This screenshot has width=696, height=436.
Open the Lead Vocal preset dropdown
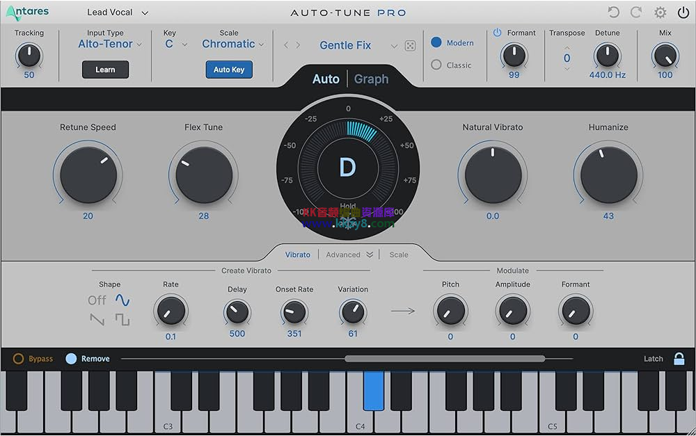tap(117, 12)
